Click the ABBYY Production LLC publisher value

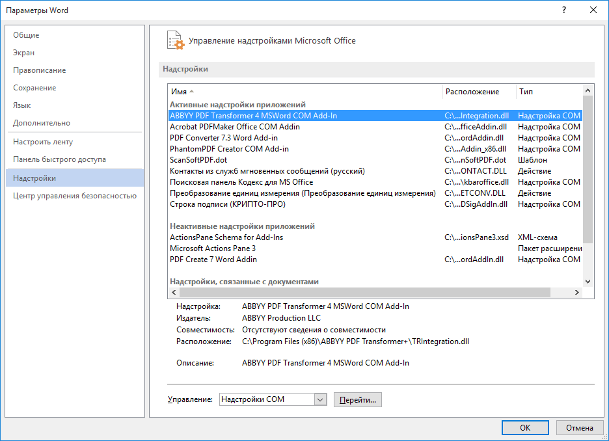coord(281,318)
